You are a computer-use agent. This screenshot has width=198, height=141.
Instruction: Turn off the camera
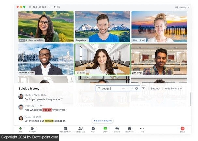coord(32,129)
